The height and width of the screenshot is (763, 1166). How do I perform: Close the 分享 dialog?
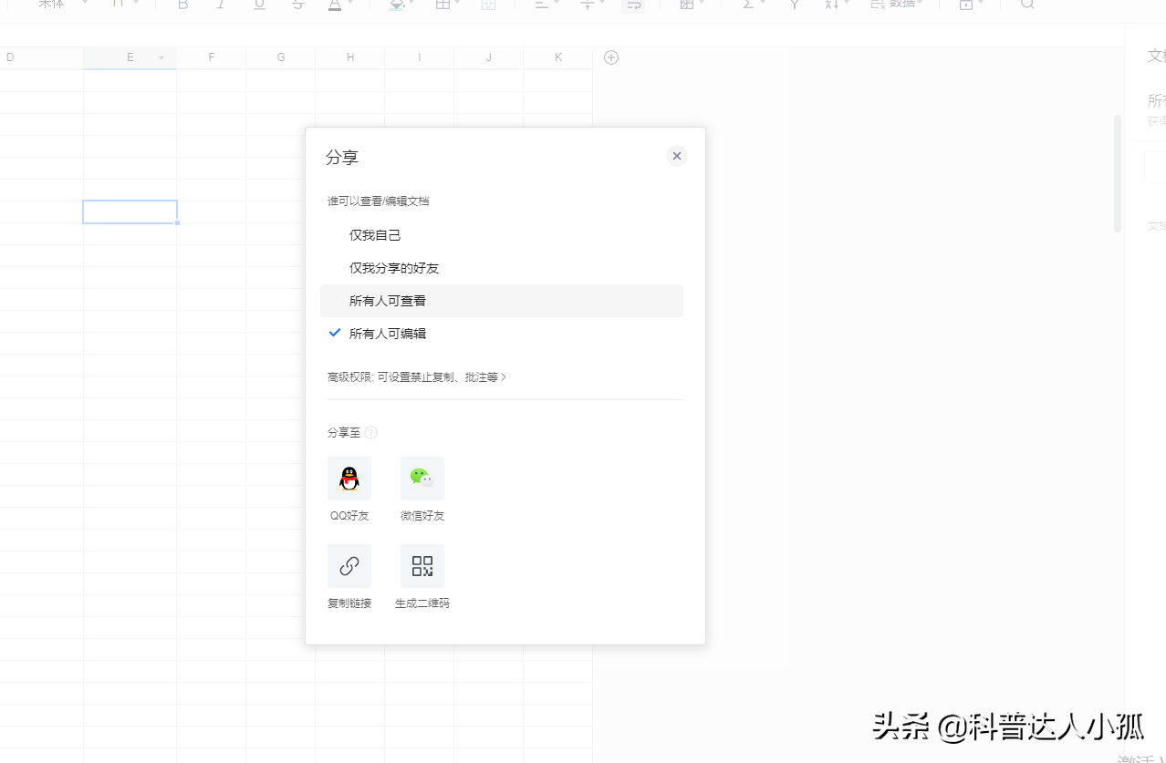tap(676, 156)
